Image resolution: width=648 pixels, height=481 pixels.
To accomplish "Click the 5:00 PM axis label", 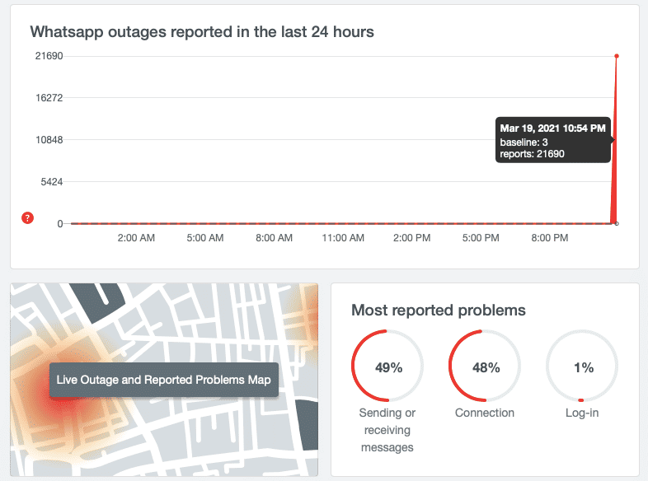I will click(x=481, y=238).
